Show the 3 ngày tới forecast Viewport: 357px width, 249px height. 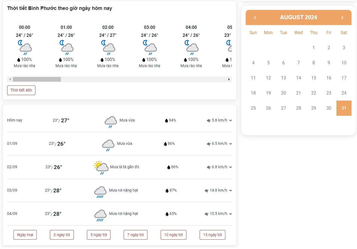point(62,235)
